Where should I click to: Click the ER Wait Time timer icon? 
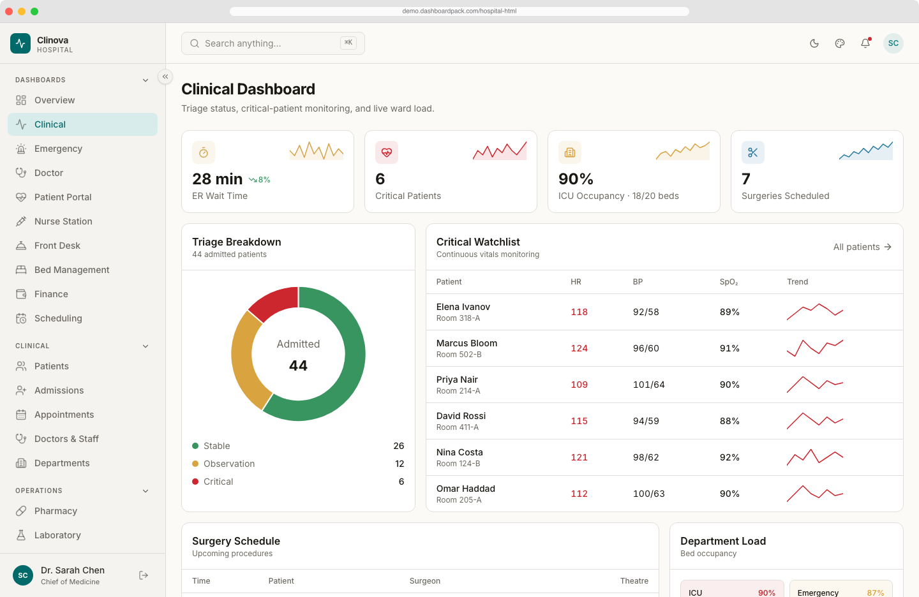click(x=204, y=152)
